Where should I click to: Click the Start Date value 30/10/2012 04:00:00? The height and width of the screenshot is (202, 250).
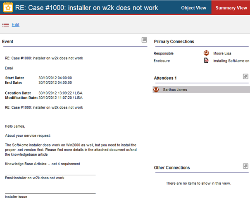pyautogui.click(x=55, y=78)
